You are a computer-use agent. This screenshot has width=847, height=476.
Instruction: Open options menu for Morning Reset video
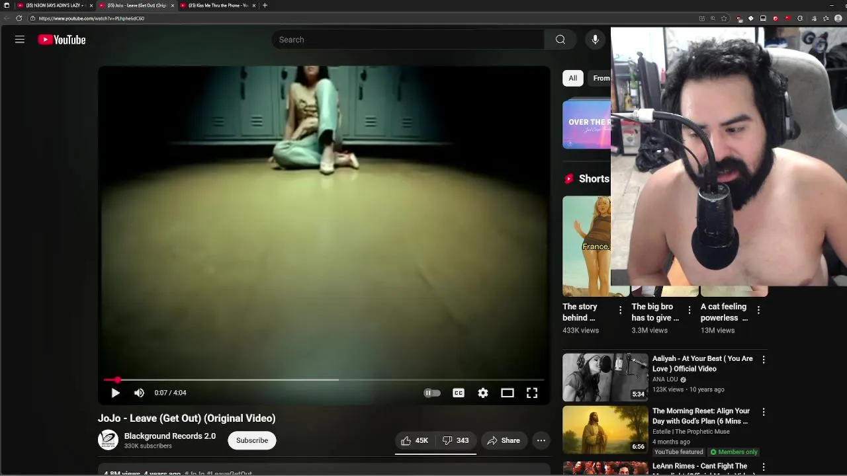[x=764, y=412]
